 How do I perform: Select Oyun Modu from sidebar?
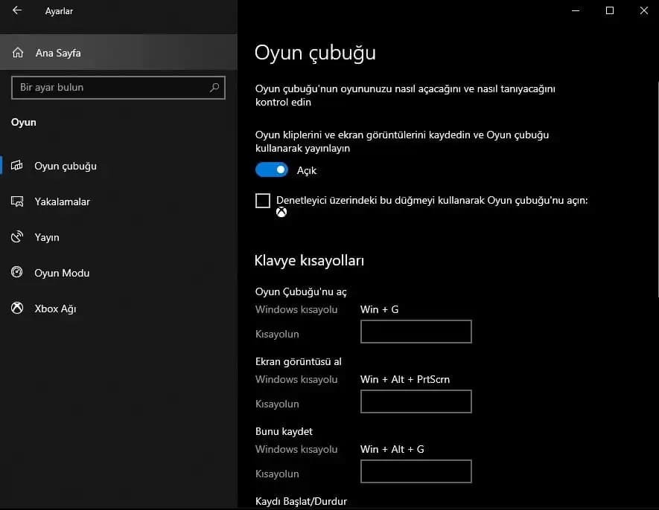tap(62, 273)
